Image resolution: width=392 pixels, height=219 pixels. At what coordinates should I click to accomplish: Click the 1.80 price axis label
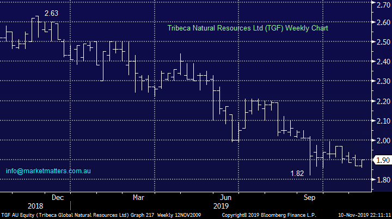380,180
